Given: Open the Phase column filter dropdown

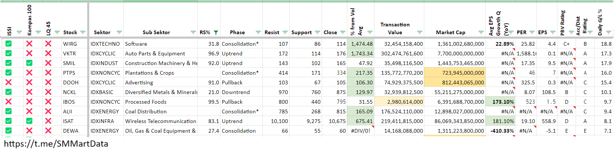Looking at the screenshot, I should tap(258, 33).
